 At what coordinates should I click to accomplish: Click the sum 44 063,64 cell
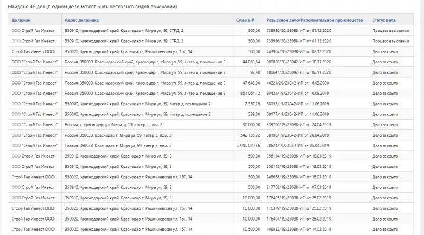[248, 62]
